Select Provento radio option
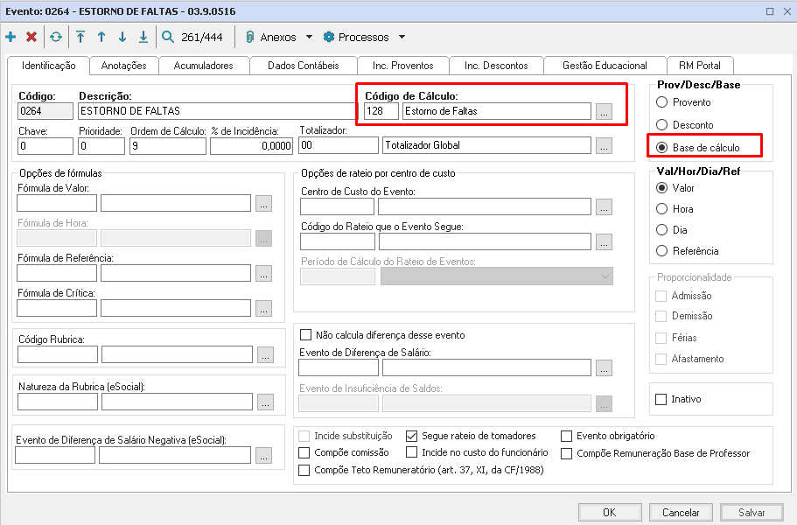The width and height of the screenshot is (797, 525). click(661, 102)
